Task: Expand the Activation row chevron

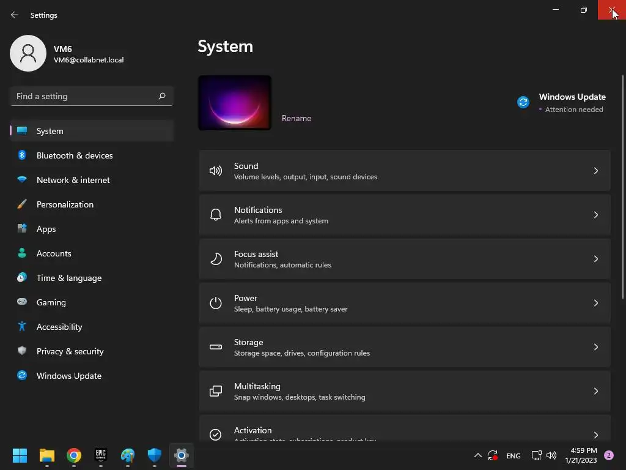Action: [x=595, y=435]
